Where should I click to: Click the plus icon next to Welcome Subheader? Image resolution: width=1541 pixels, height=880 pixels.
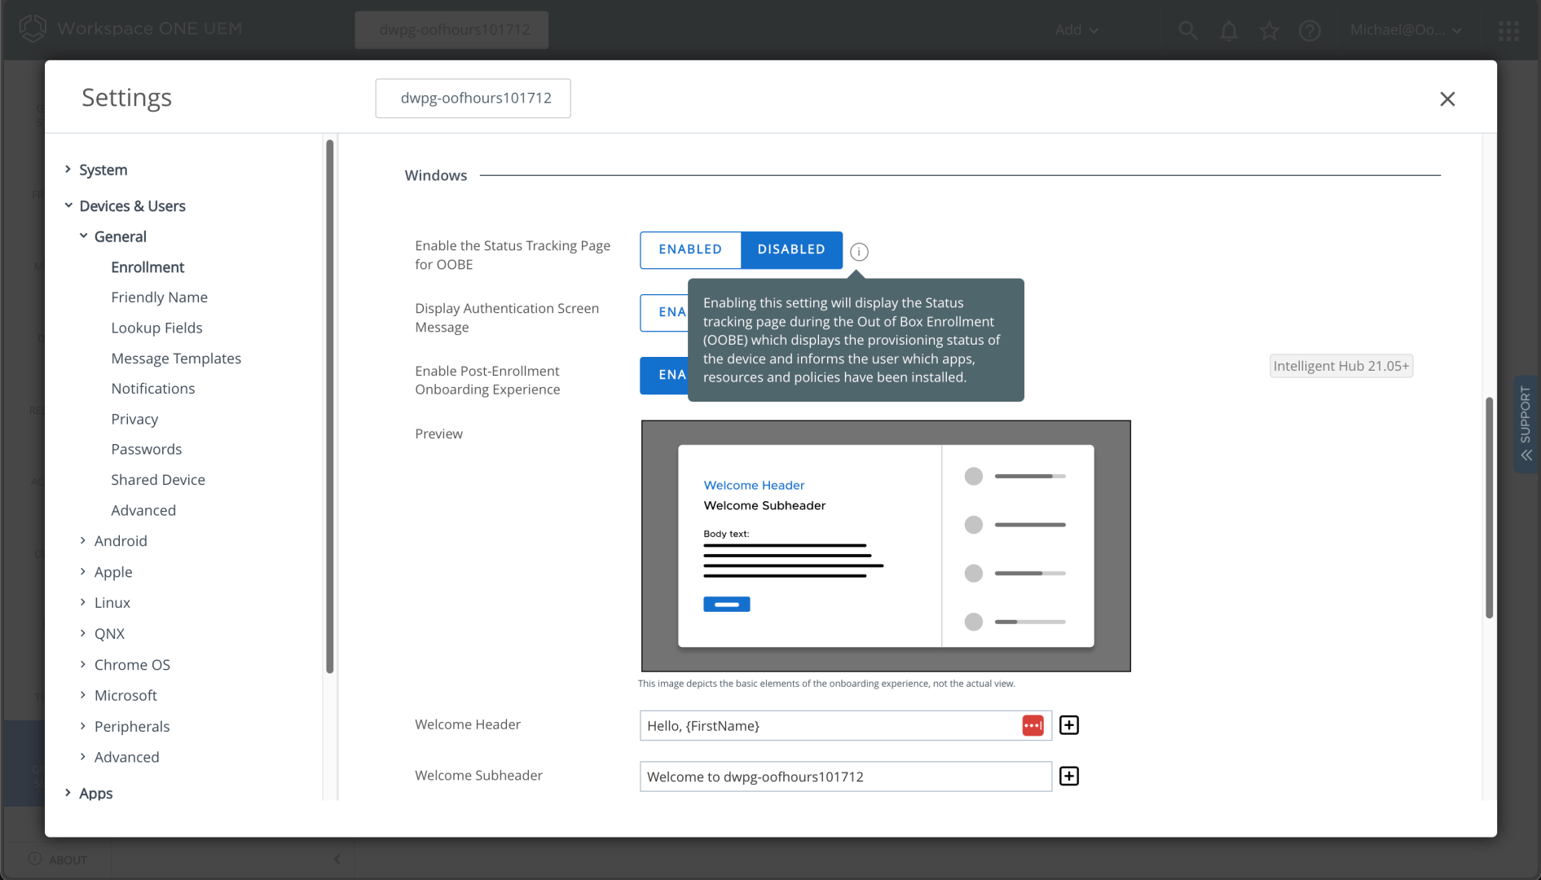(x=1069, y=777)
